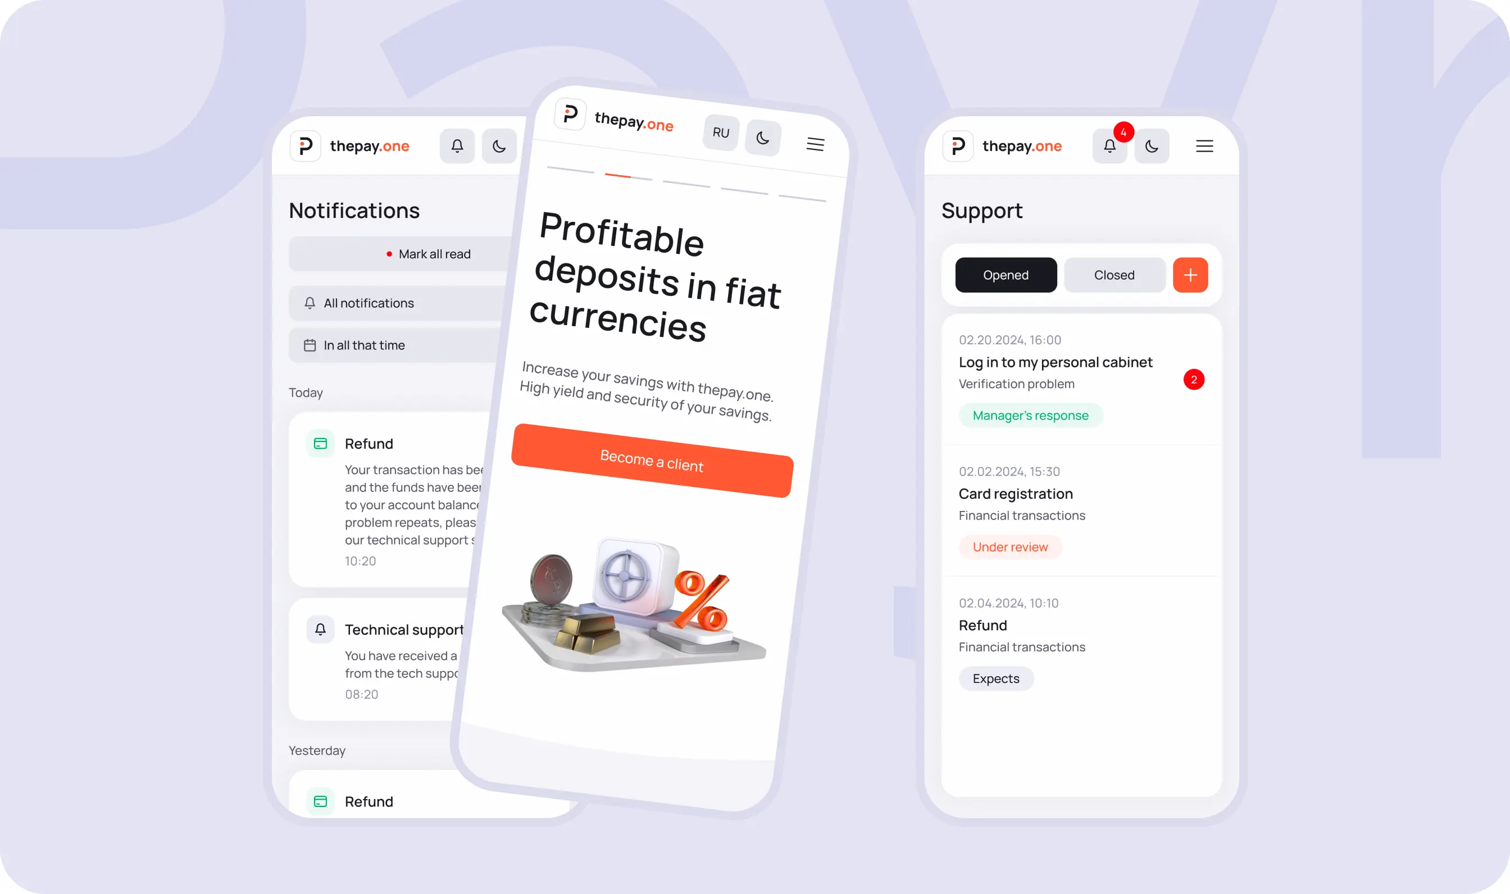Switch to Closed support tickets tab
Image resolution: width=1510 pixels, height=894 pixels.
click(x=1114, y=275)
